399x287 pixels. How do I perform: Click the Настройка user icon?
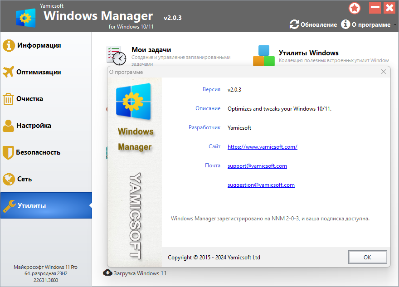[x=9, y=126]
